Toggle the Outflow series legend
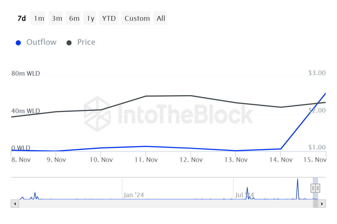The image size is (337, 224). coord(41,42)
